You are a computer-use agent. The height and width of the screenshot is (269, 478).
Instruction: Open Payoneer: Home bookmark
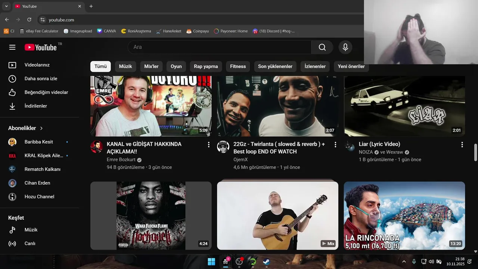[x=231, y=31]
